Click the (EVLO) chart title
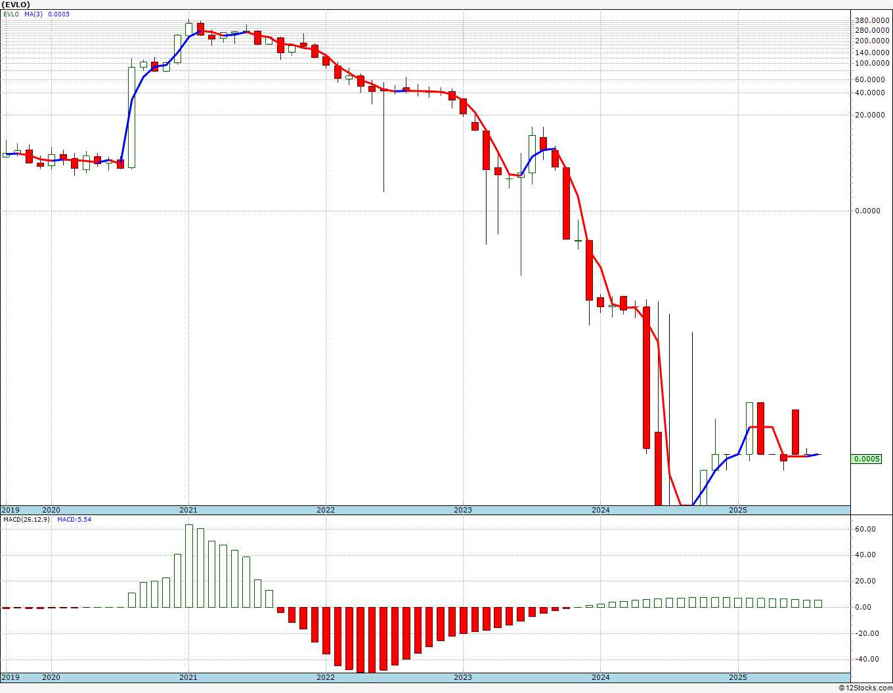 pos(16,5)
